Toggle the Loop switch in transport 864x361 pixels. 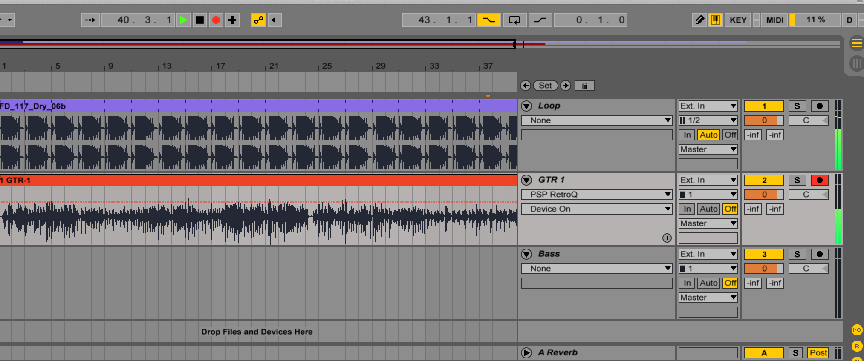pyautogui.click(x=514, y=20)
